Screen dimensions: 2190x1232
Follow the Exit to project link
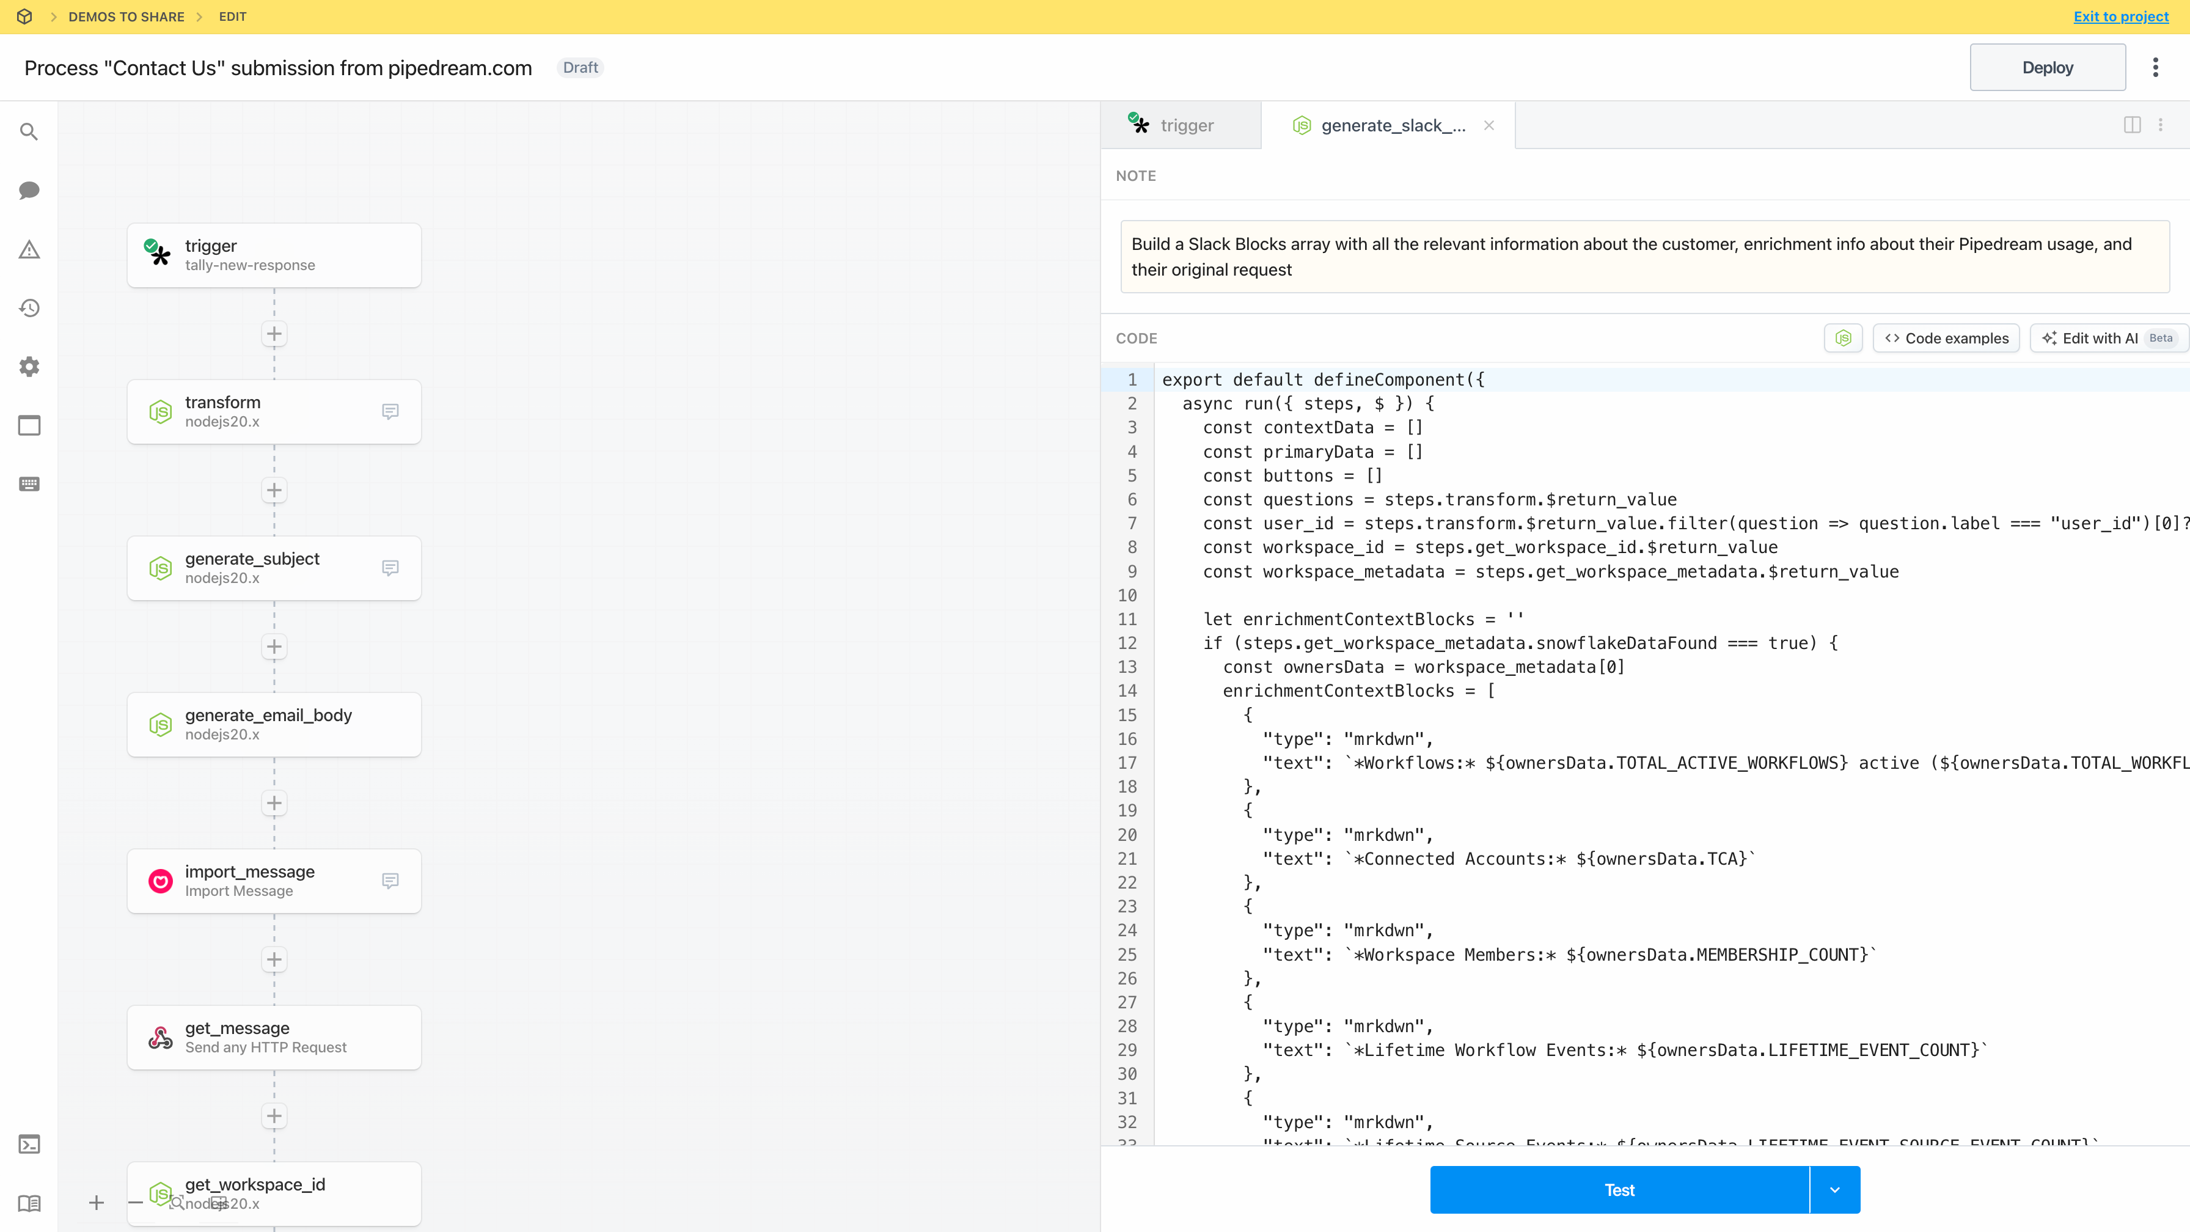(x=2120, y=16)
